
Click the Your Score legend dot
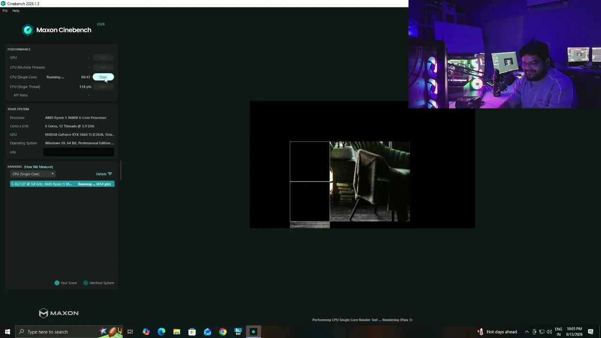(57, 283)
